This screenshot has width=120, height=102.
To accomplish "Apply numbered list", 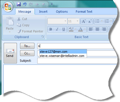I will (x=107, y=21).
